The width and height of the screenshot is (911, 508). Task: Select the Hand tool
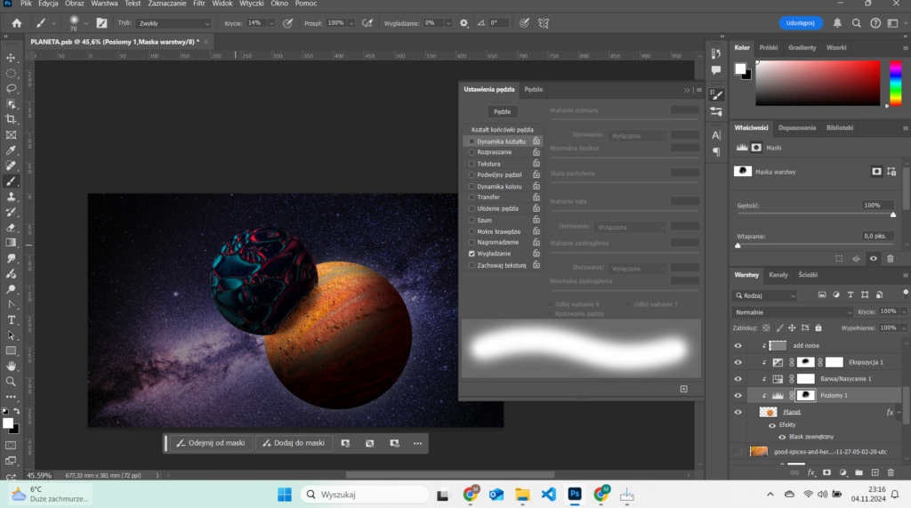pos(11,367)
